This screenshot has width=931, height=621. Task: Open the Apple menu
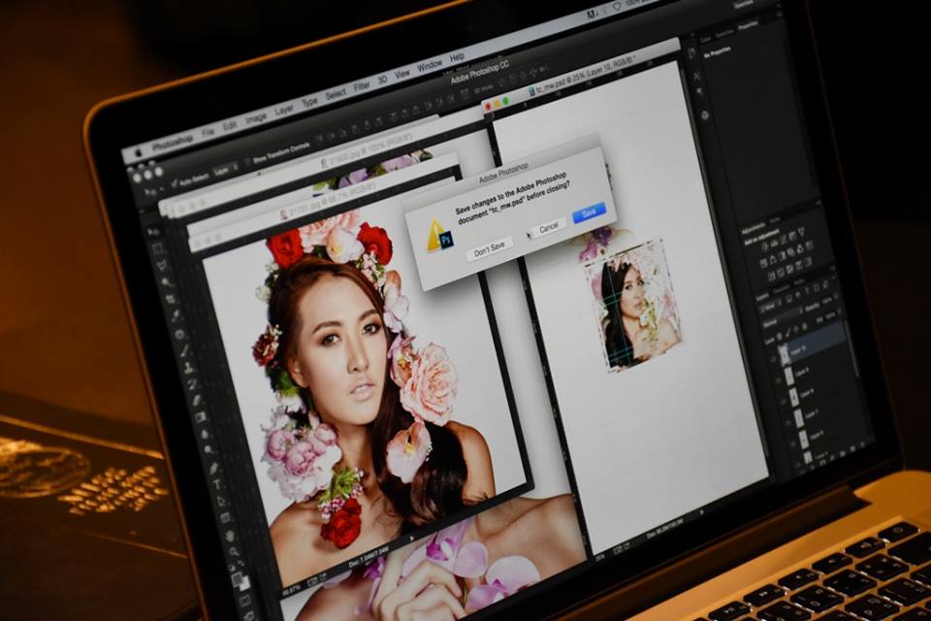(x=139, y=152)
